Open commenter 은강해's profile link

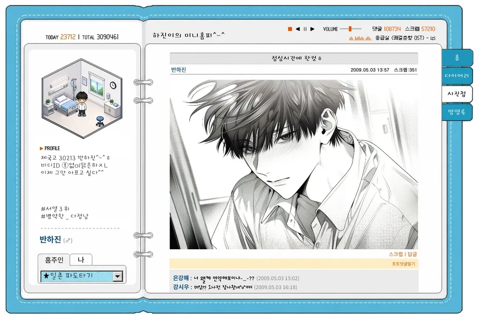(x=181, y=278)
